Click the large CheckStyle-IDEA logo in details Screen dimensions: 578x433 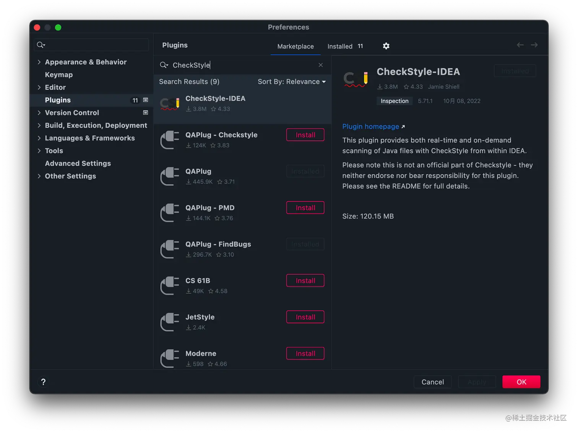pyautogui.click(x=356, y=79)
